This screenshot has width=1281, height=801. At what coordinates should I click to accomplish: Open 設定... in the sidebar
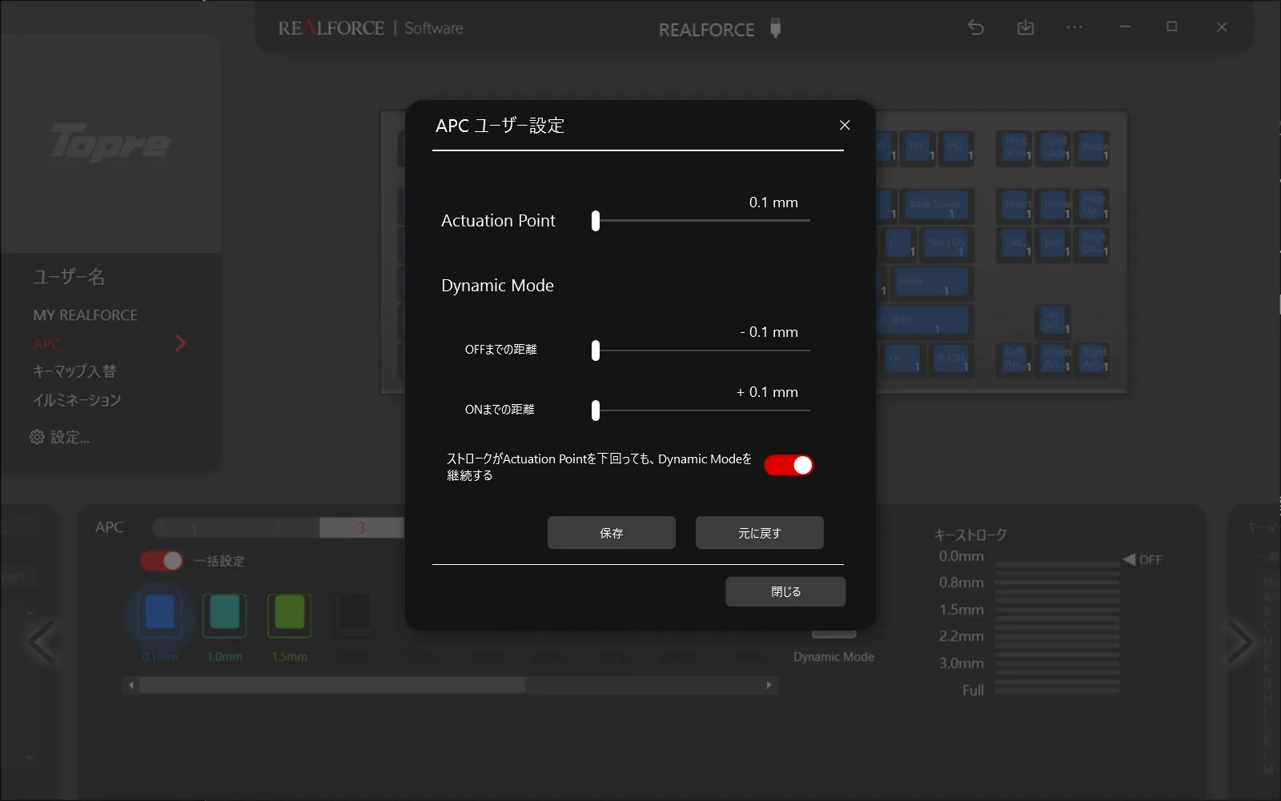click(60, 437)
